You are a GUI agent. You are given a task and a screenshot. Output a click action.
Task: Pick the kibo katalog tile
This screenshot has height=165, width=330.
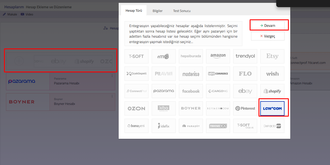164,108
